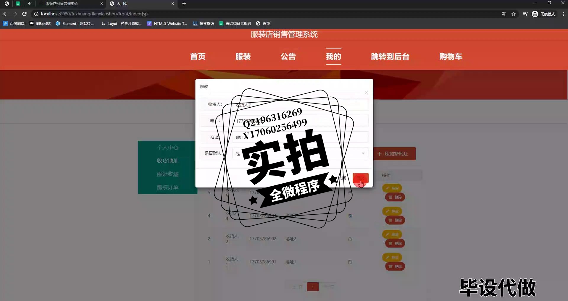Click the 删除 button for row 4

click(x=395, y=220)
